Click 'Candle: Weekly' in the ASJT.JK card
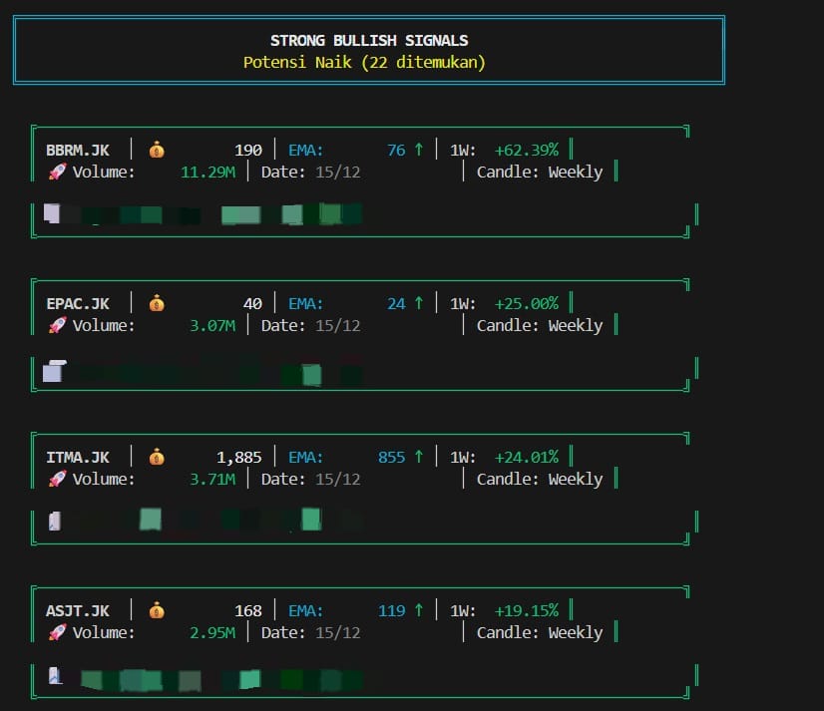The width and height of the screenshot is (824, 711). [540, 632]
